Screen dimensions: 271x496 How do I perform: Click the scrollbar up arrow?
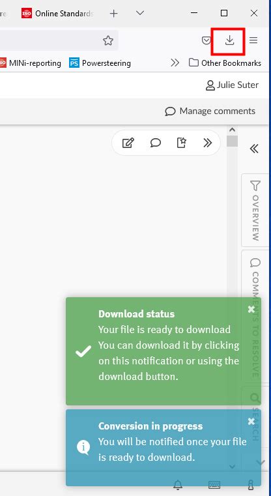(x=232, y=130)
